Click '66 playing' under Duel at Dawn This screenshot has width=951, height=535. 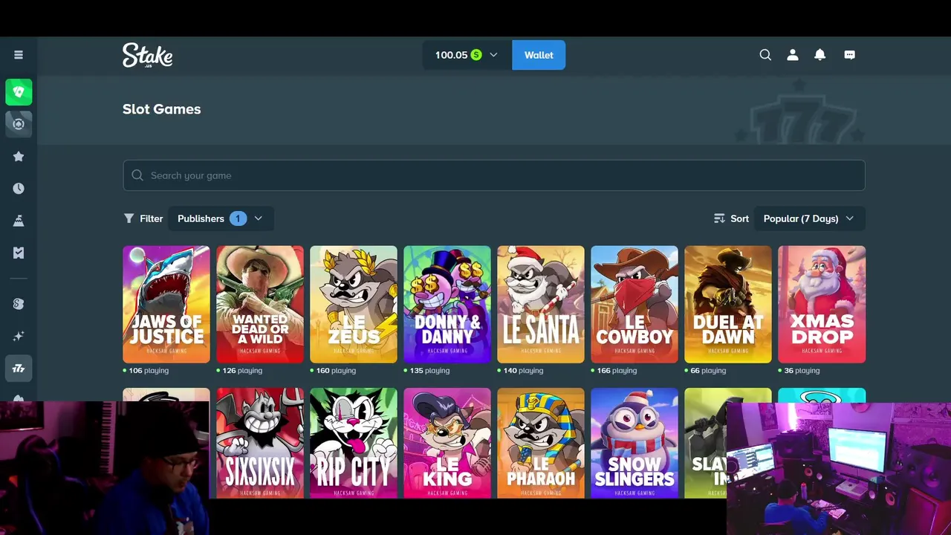tap(708, 371)
